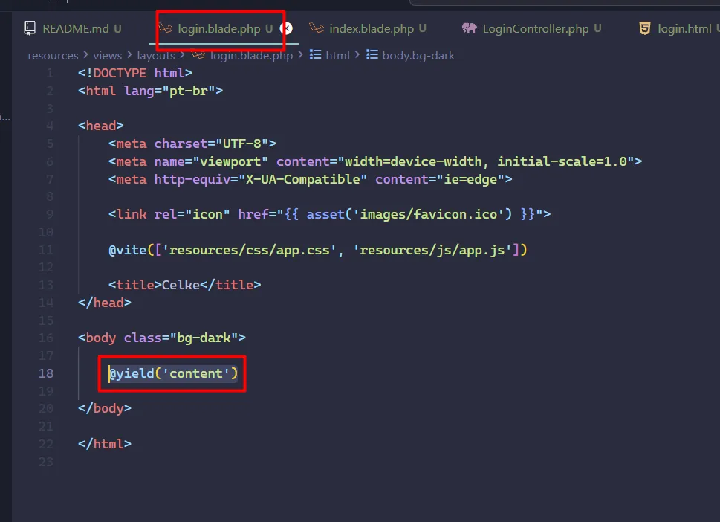Click the @vite directive on line 11

coord(127,250)
